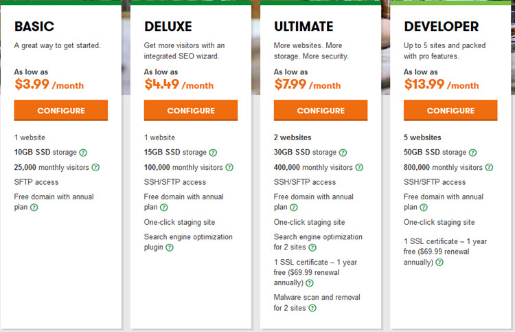This screenshot has width=515, height=332.
Task: Open help icon beside 800,000 monthly visitors
Action: [489, 167]
